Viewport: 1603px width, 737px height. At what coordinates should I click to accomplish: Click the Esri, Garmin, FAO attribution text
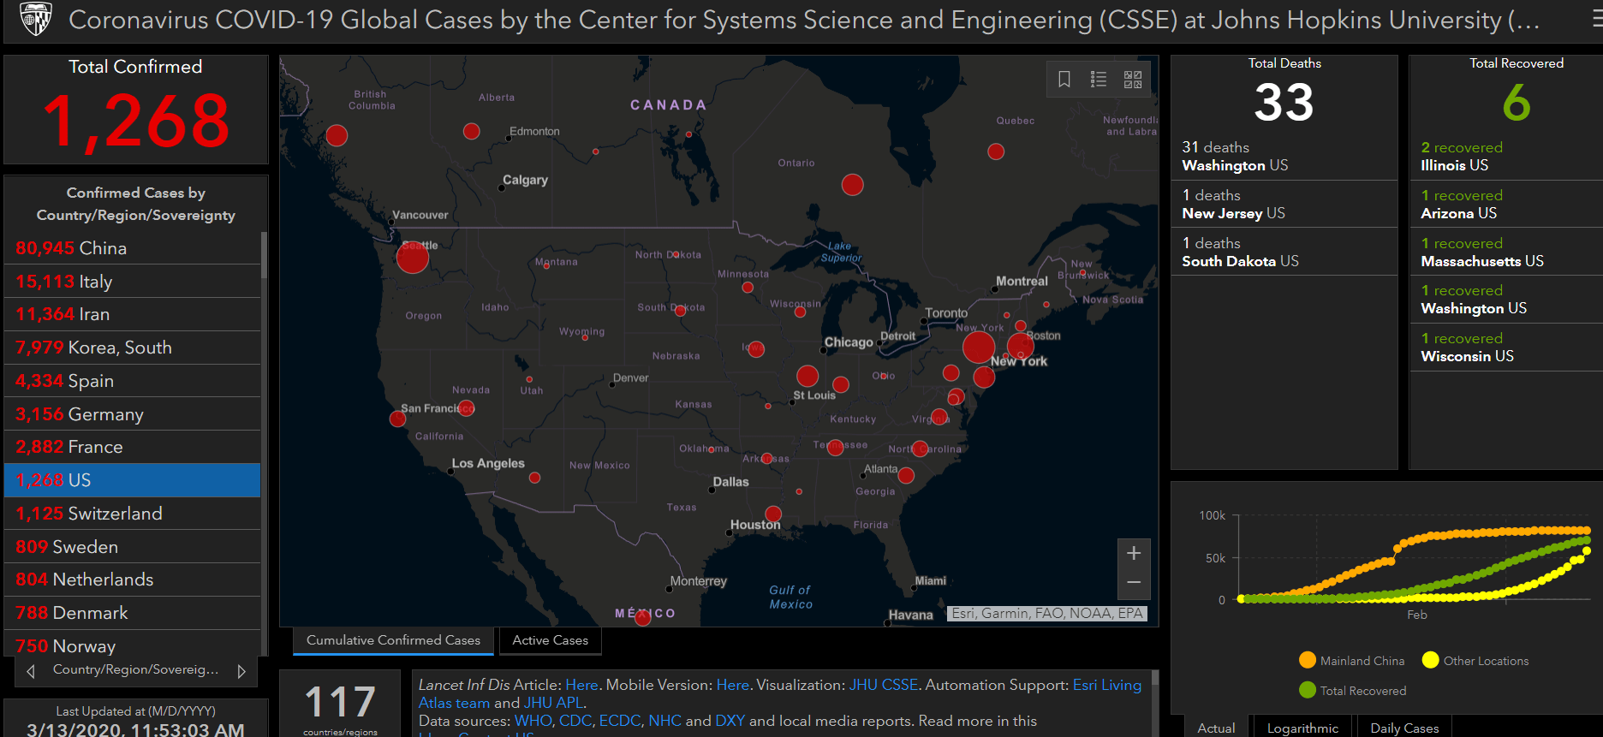click(1046, 613)
